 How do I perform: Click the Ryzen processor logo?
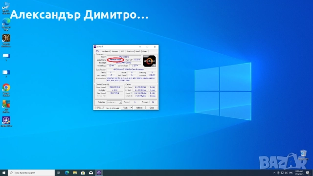(149, 61)
